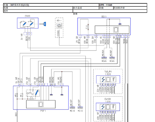The height and width of the screenshot is (122, 155).
Task: Select the BSI1 module label
Action: point(104,17)
